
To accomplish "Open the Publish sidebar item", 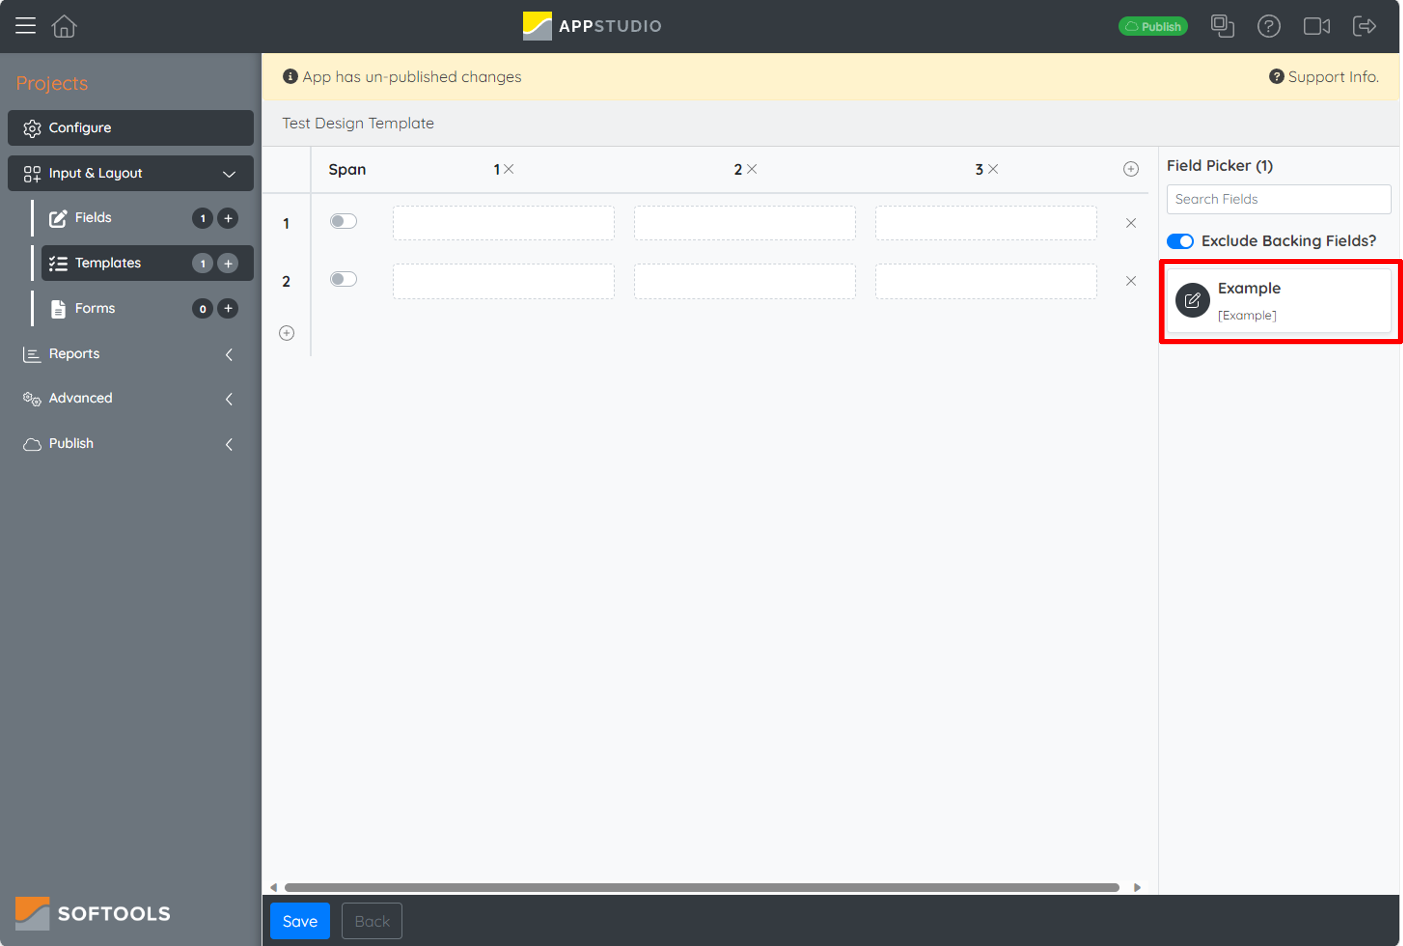I will (71, 443).
